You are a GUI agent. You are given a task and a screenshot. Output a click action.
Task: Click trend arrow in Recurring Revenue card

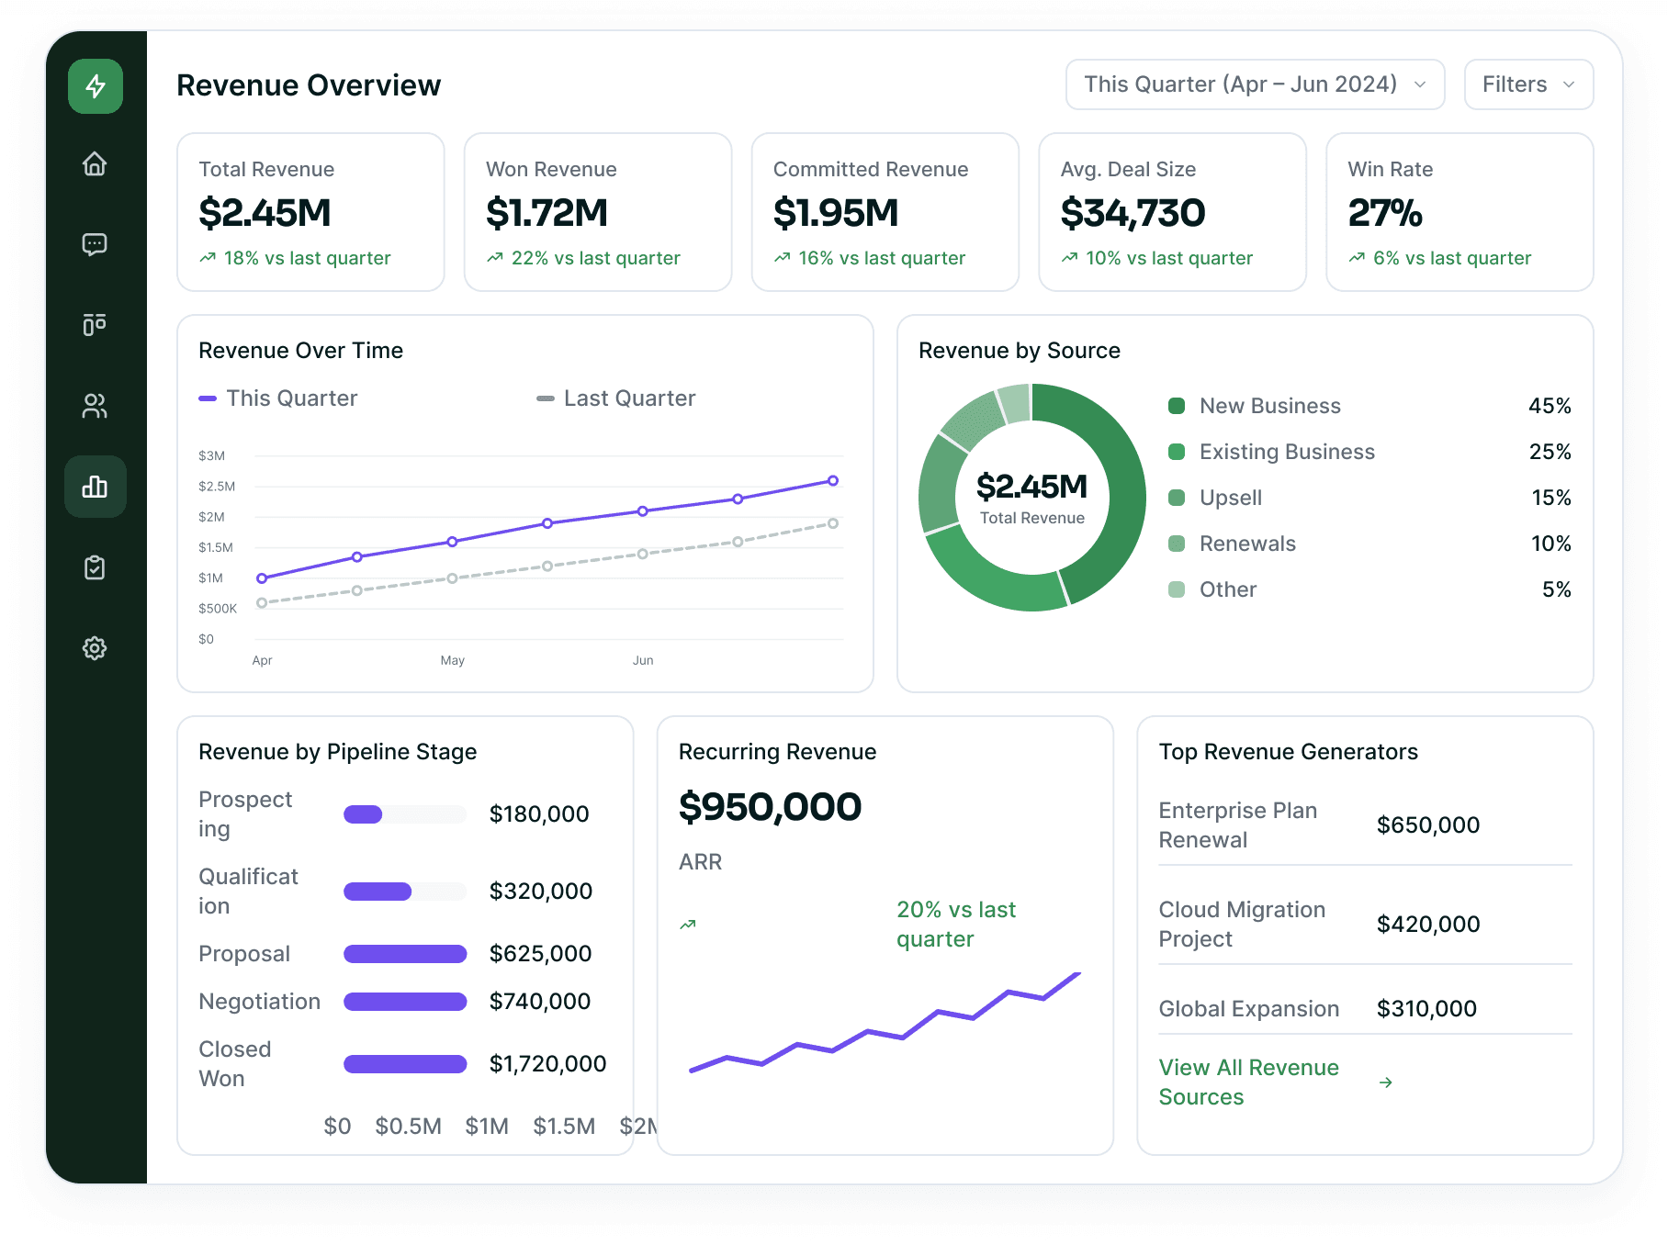688,925
